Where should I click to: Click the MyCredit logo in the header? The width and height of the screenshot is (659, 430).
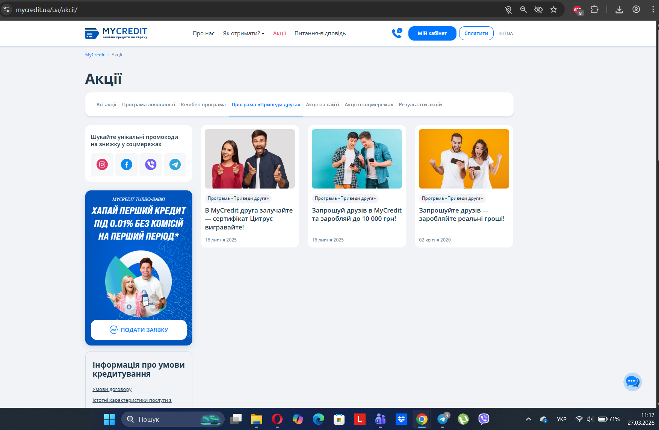116,33
